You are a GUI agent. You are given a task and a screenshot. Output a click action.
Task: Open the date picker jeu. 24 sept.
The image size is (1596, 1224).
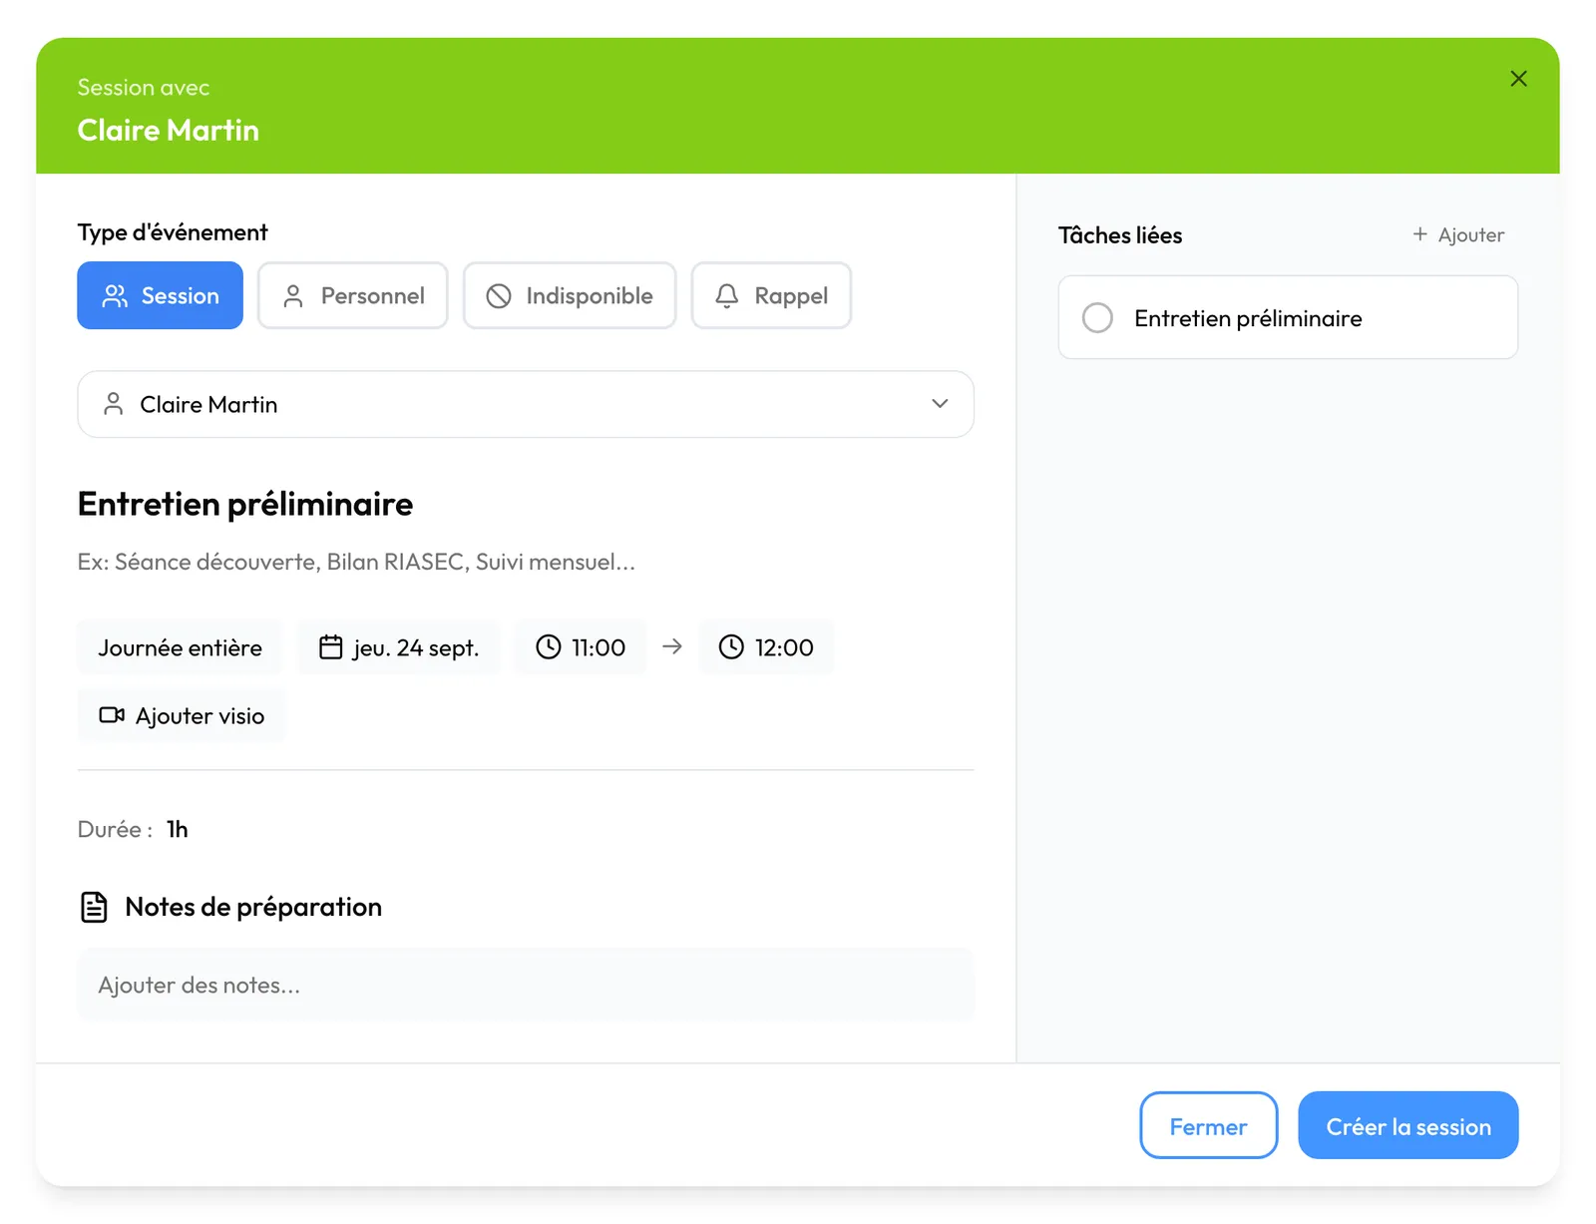coord(399,647)
